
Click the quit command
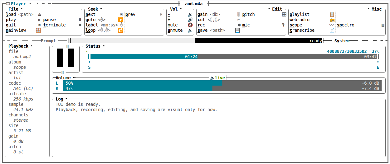[x=11, y=25]
